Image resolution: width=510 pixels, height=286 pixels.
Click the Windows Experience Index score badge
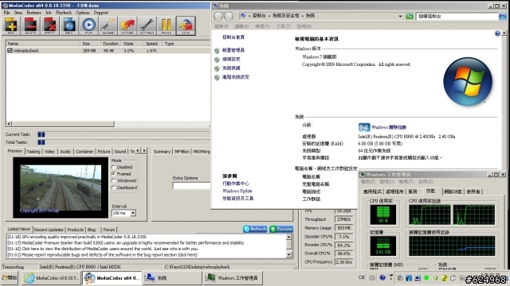364,127
